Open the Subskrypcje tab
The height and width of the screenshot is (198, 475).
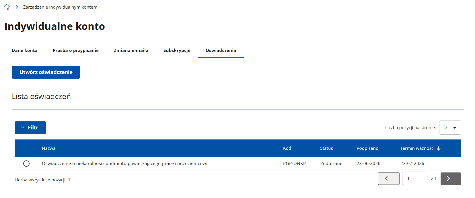177,51
